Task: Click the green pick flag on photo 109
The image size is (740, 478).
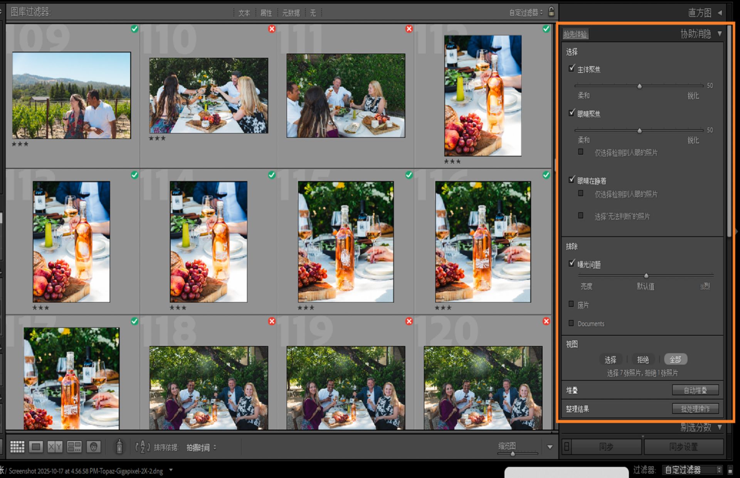Action: (134, 29)
